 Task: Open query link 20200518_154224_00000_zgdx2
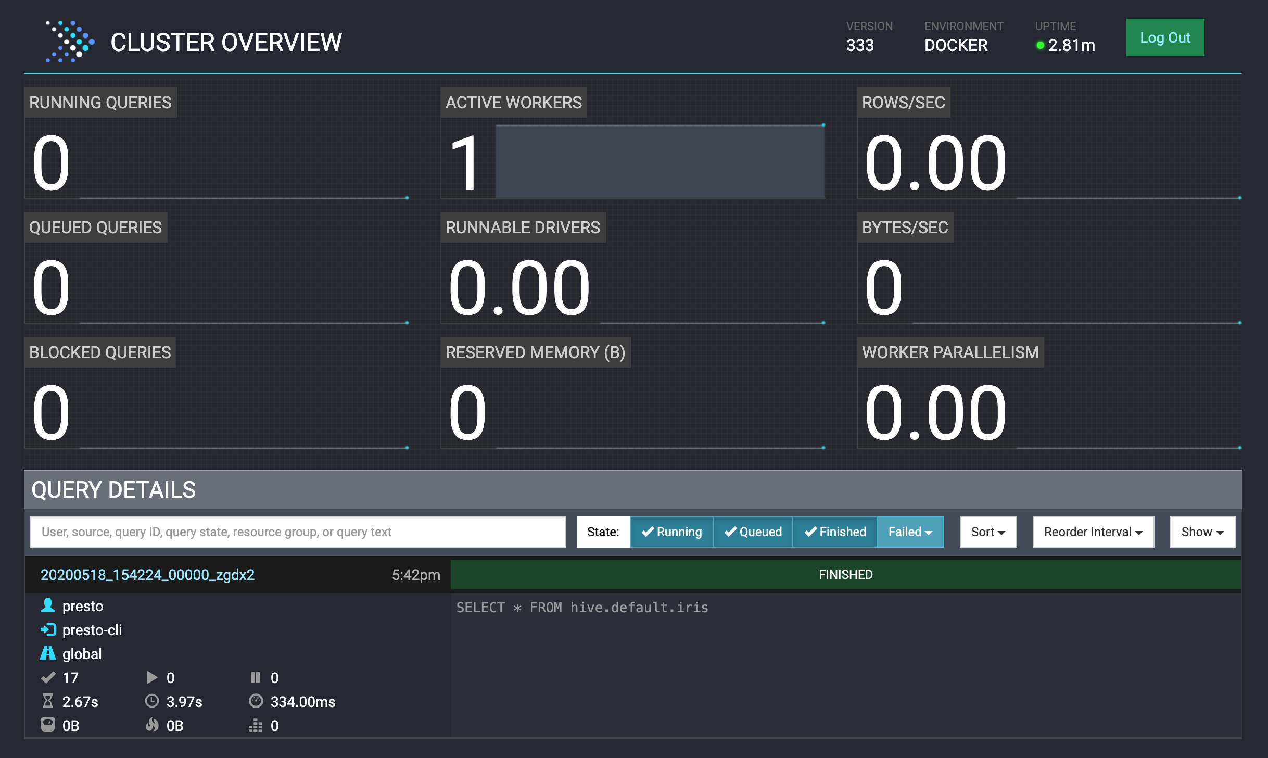(147, 575)
